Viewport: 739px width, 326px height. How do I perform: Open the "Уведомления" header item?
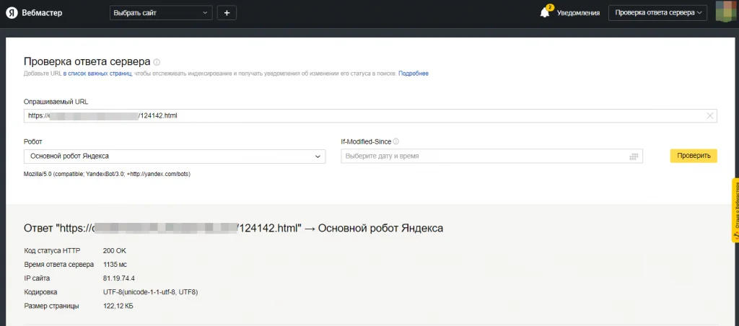point(578,13)
